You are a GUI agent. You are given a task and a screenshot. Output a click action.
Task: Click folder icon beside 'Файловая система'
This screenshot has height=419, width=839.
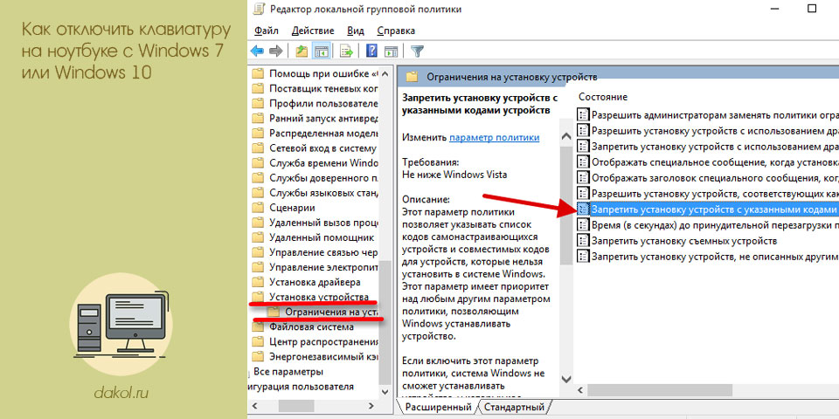point(258,326)
